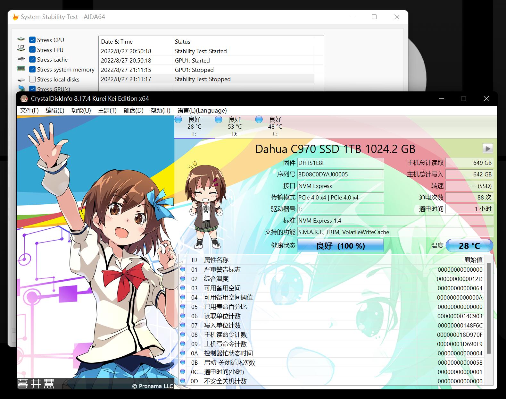Click status orb for attribute 01 row
This screenshot has height=399, width=506.
pos(183,269)
